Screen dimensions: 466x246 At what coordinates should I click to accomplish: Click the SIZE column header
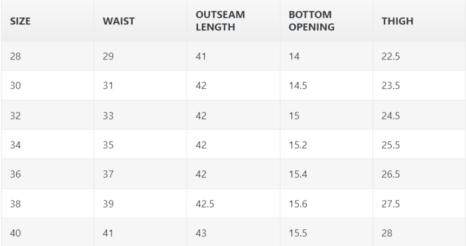[20, 22]
